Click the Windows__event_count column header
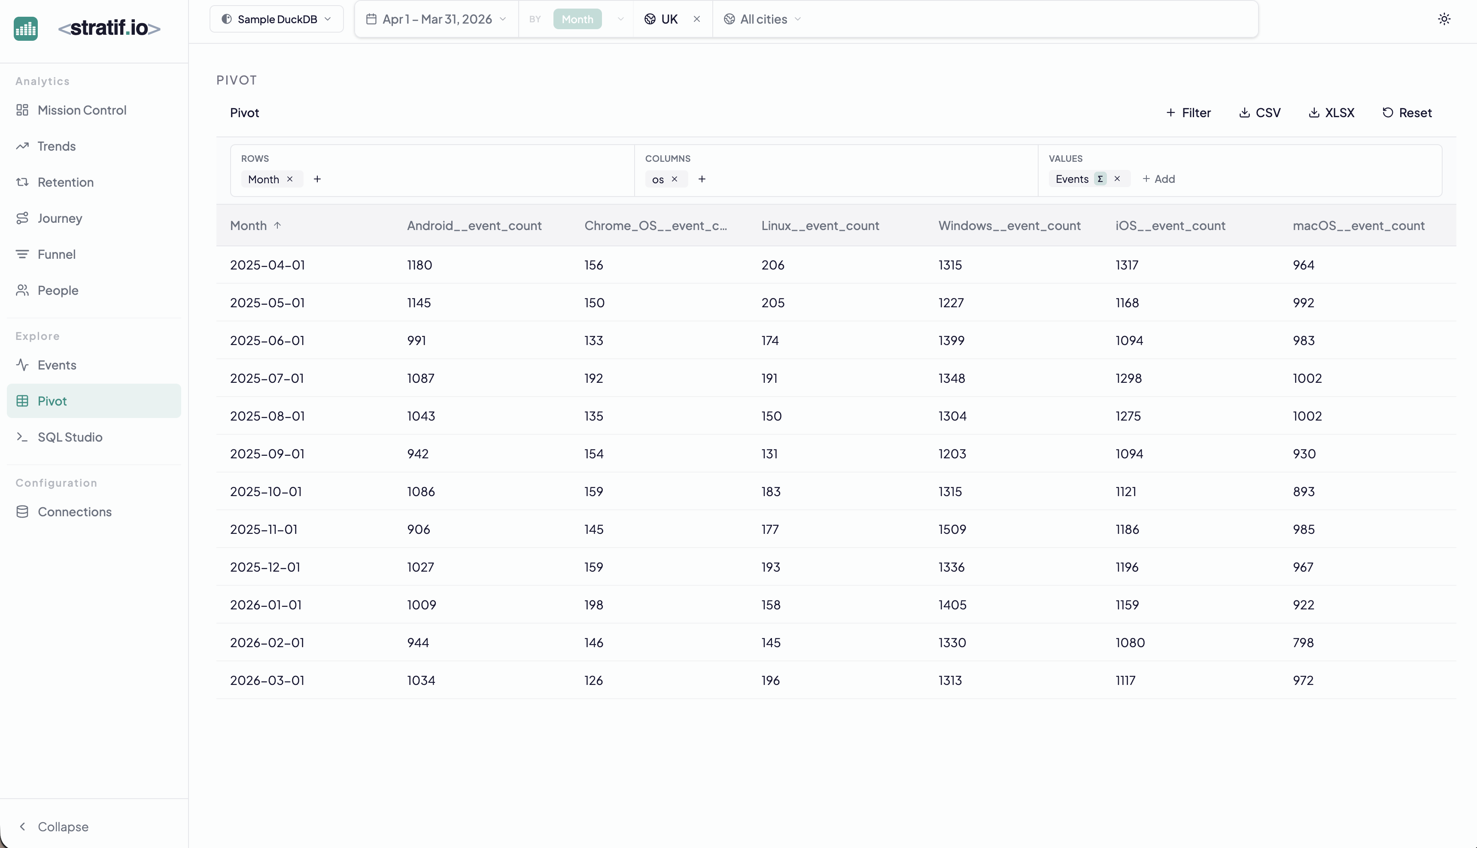The image size is (1477, 848). point(1009,225)
